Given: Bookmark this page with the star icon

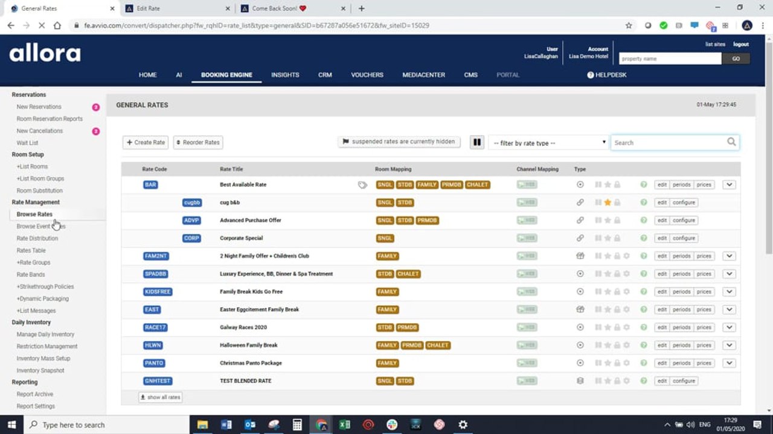Looking at the screenshot, I should click(629, 26).
